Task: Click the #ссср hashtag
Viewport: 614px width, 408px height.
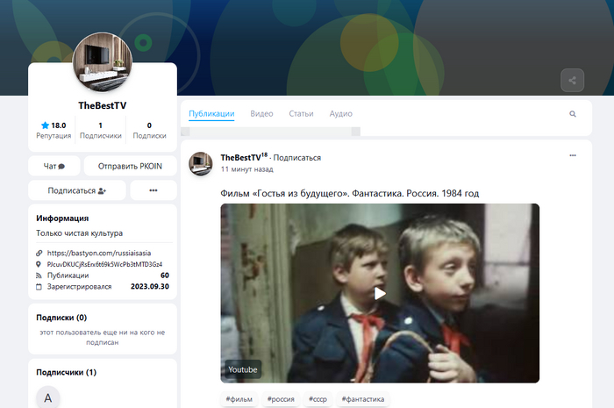Action: (x=318, y=399)
